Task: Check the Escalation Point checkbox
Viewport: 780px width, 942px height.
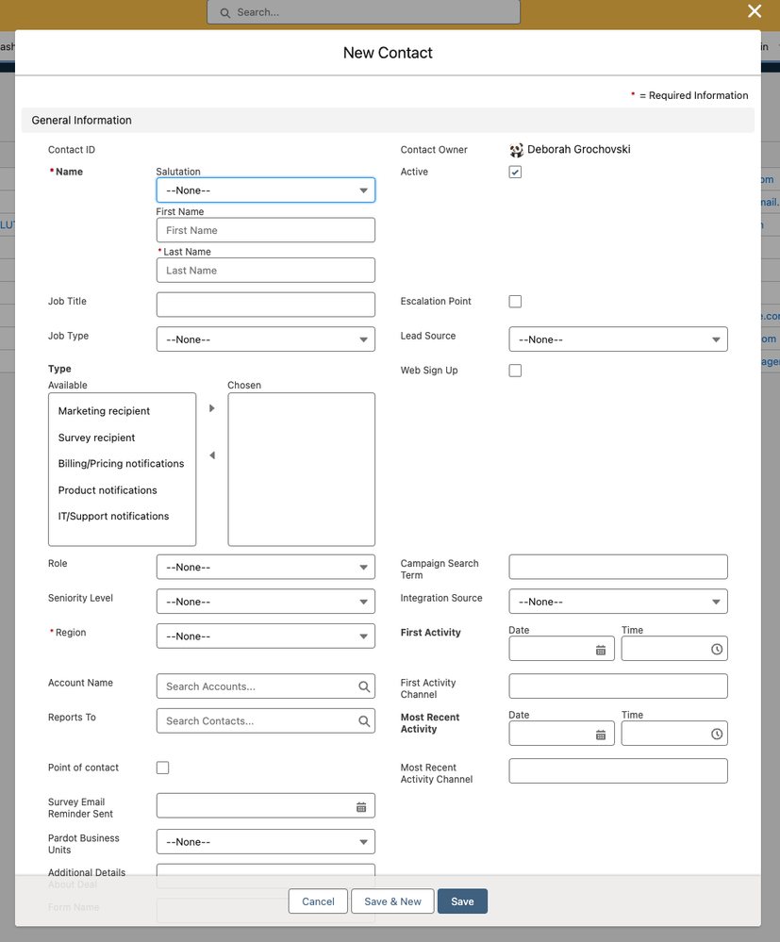Action: pyautogui.click(x=515, y=302)
